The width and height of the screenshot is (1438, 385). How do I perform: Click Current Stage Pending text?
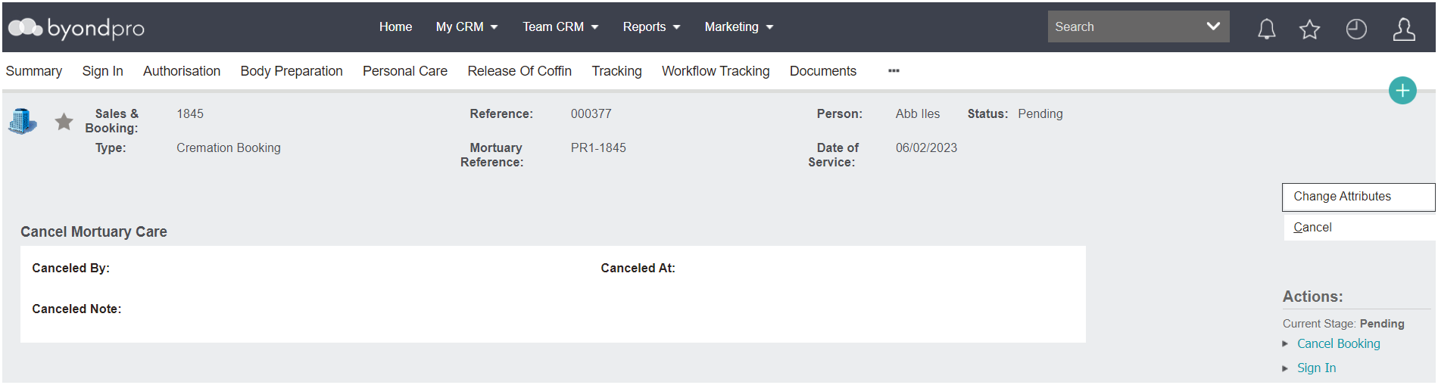coord(1343,324)
